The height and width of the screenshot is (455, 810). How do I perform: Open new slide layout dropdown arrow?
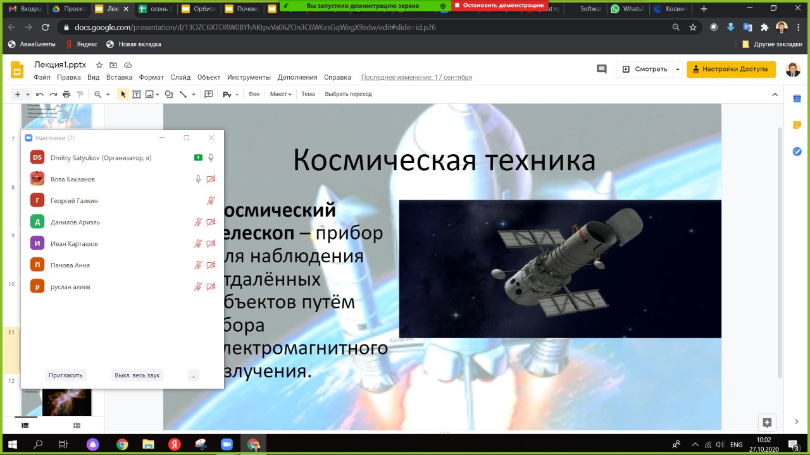(28, 95)
